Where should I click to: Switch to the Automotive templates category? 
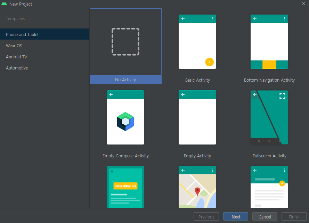coord(45,68)
